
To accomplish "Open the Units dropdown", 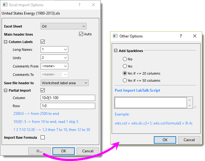I will click(54, 58).
